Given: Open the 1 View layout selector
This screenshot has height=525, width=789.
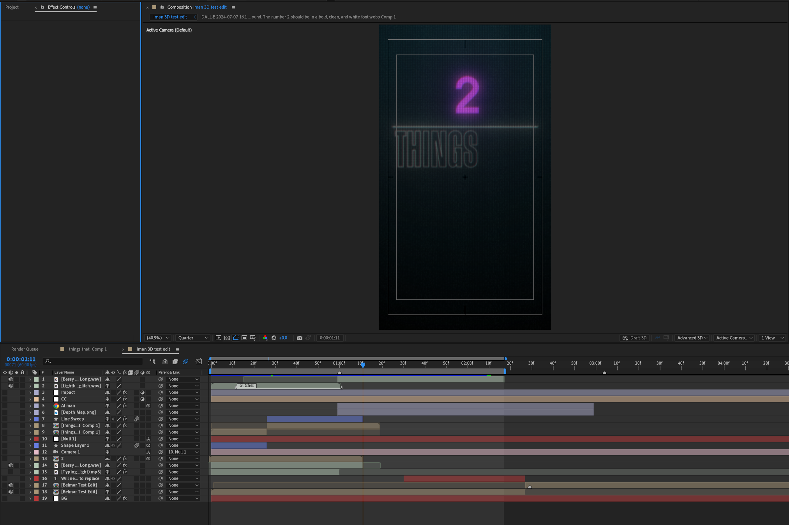Looking at the screenshot, I should (771, 338).
